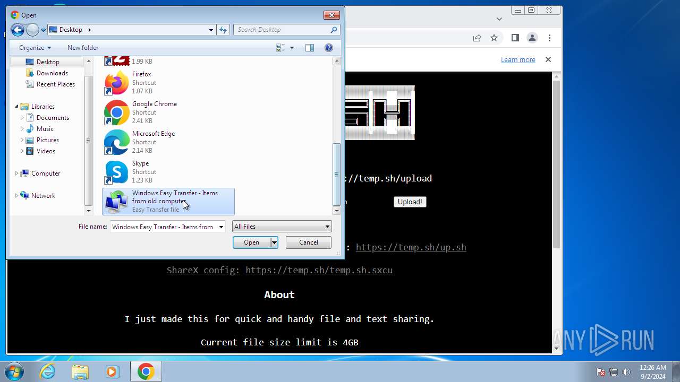Click the volume tray icon
This screenshot has height=382, width=680.
(626, 372)
